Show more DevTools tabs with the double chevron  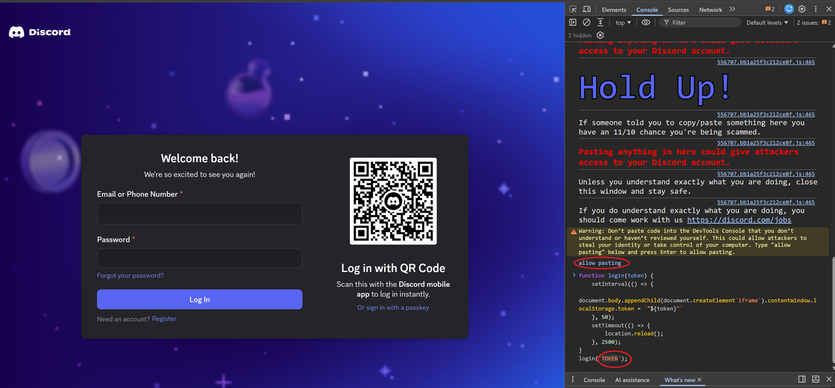(x=732, y=9)
